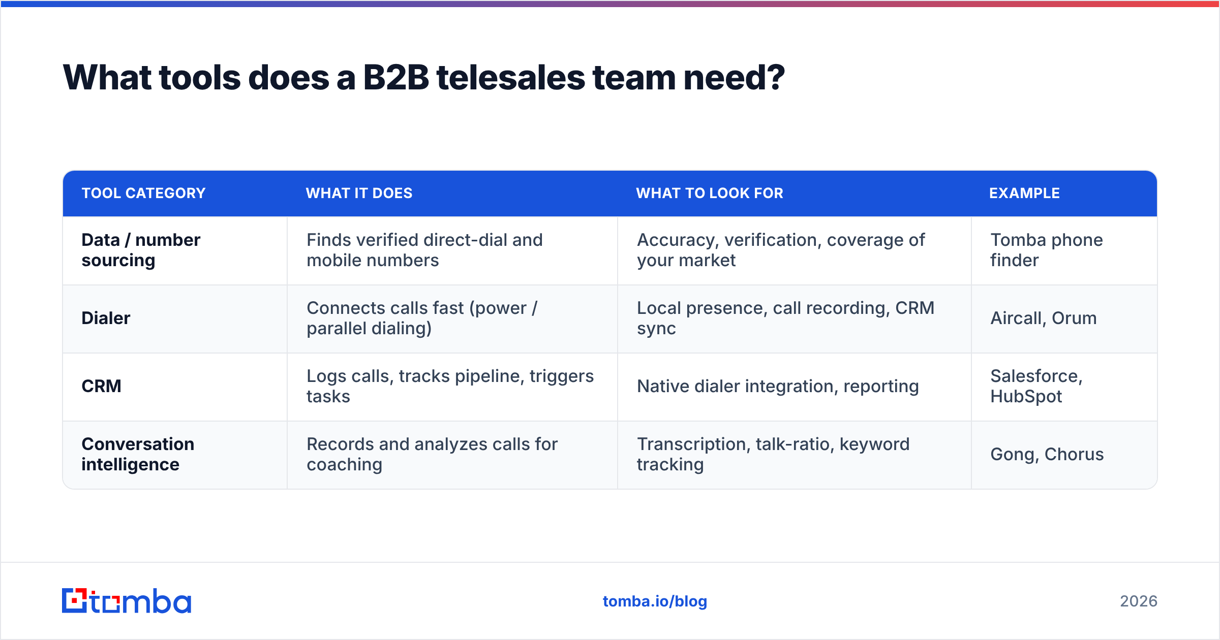Click 'Connects calls fast' description cell
Screen dimensions: 1220x640
pyautogui.click(x=452, y=318)
